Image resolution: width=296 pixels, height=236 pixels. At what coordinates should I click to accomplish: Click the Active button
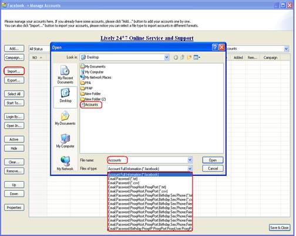[x=14, y=139]
